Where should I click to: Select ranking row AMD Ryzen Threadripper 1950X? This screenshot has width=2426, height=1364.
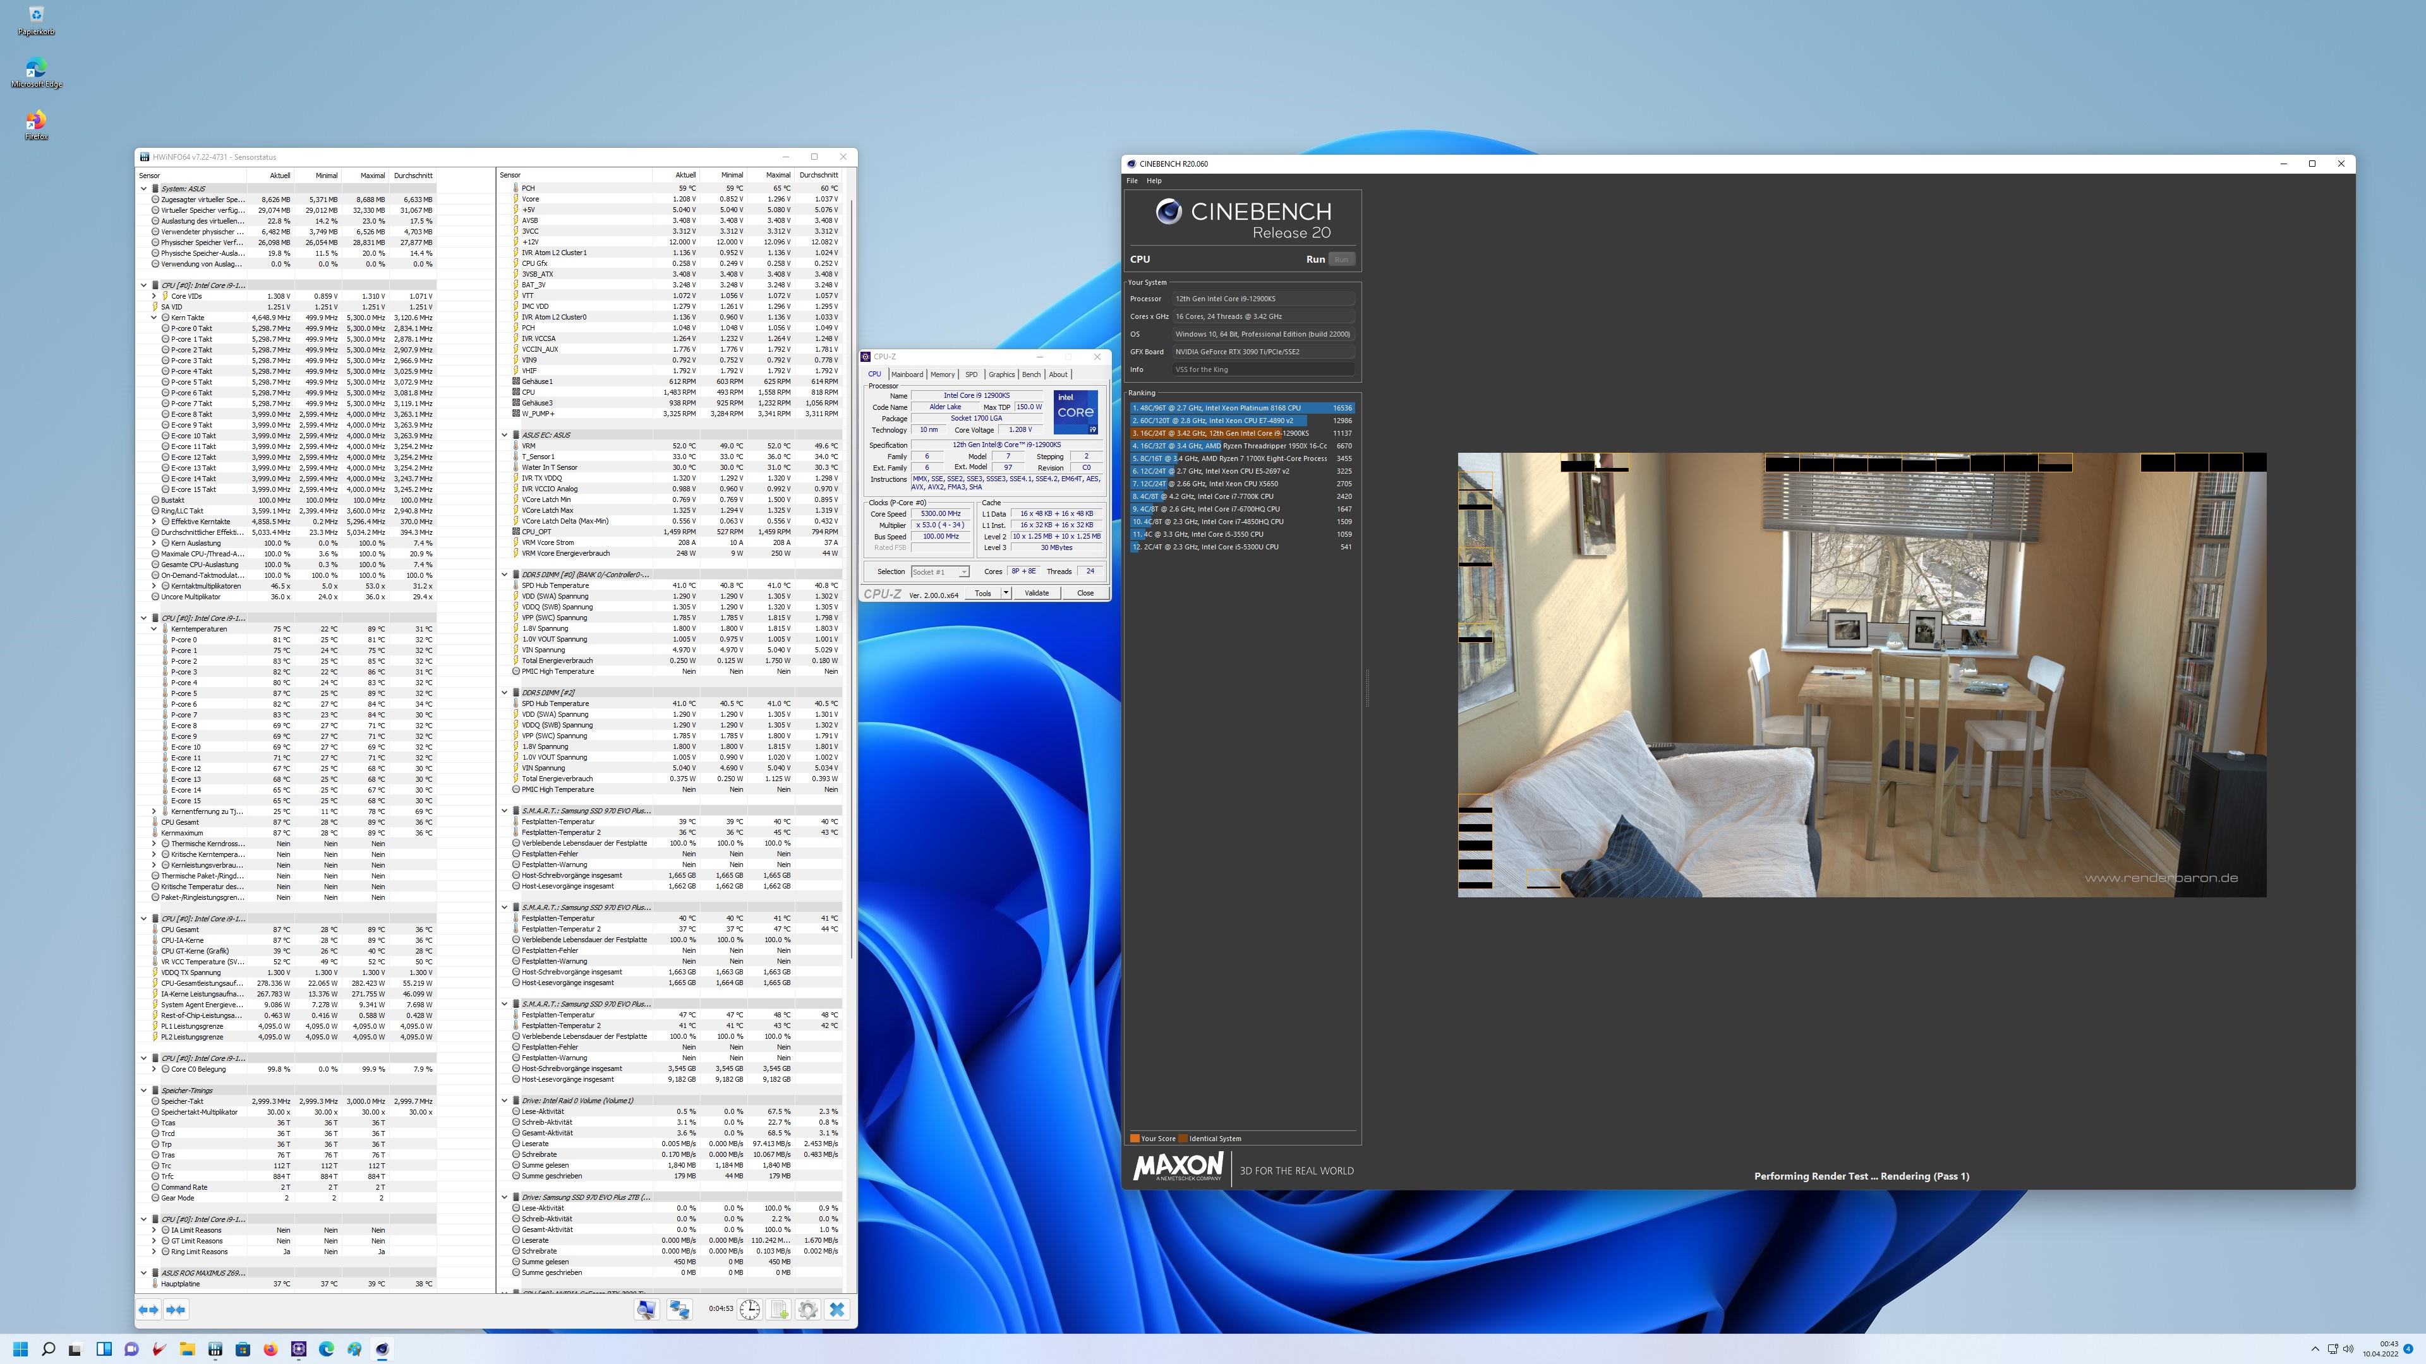[x=1241, y=446]
